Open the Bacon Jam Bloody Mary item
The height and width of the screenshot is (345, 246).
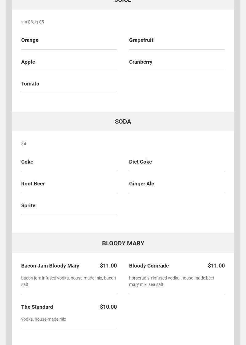(x=50, y=266)
